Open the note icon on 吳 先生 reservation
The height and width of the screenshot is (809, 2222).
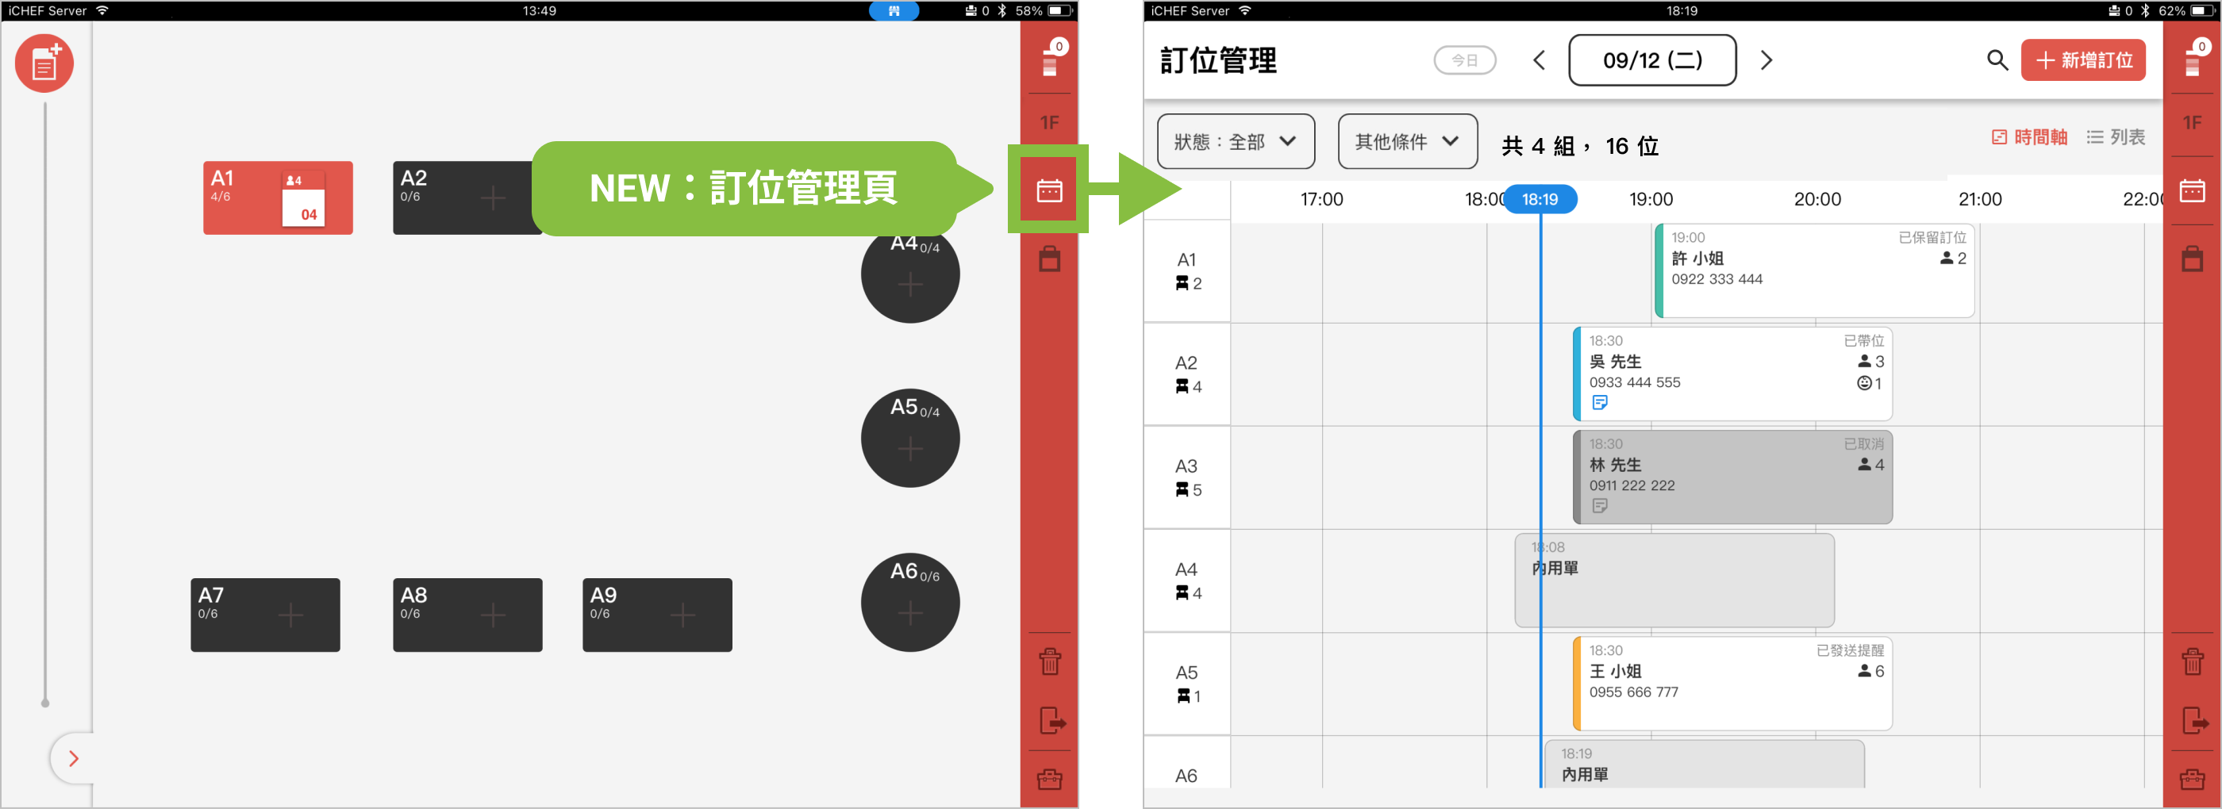(x=1599, y=403)
